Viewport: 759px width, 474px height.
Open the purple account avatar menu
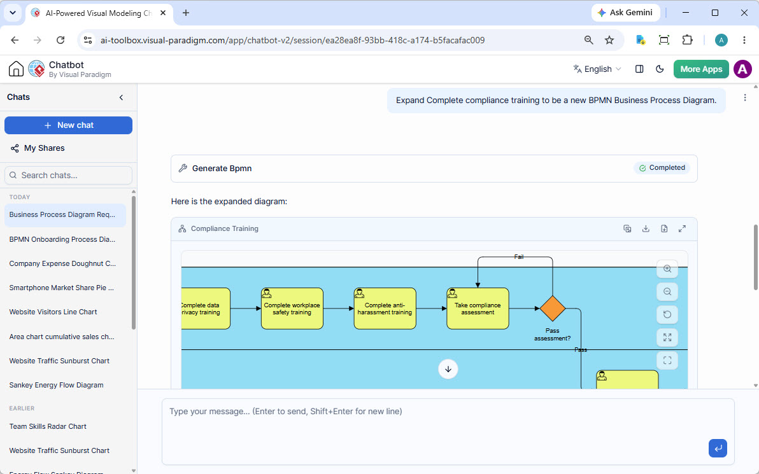742,69
